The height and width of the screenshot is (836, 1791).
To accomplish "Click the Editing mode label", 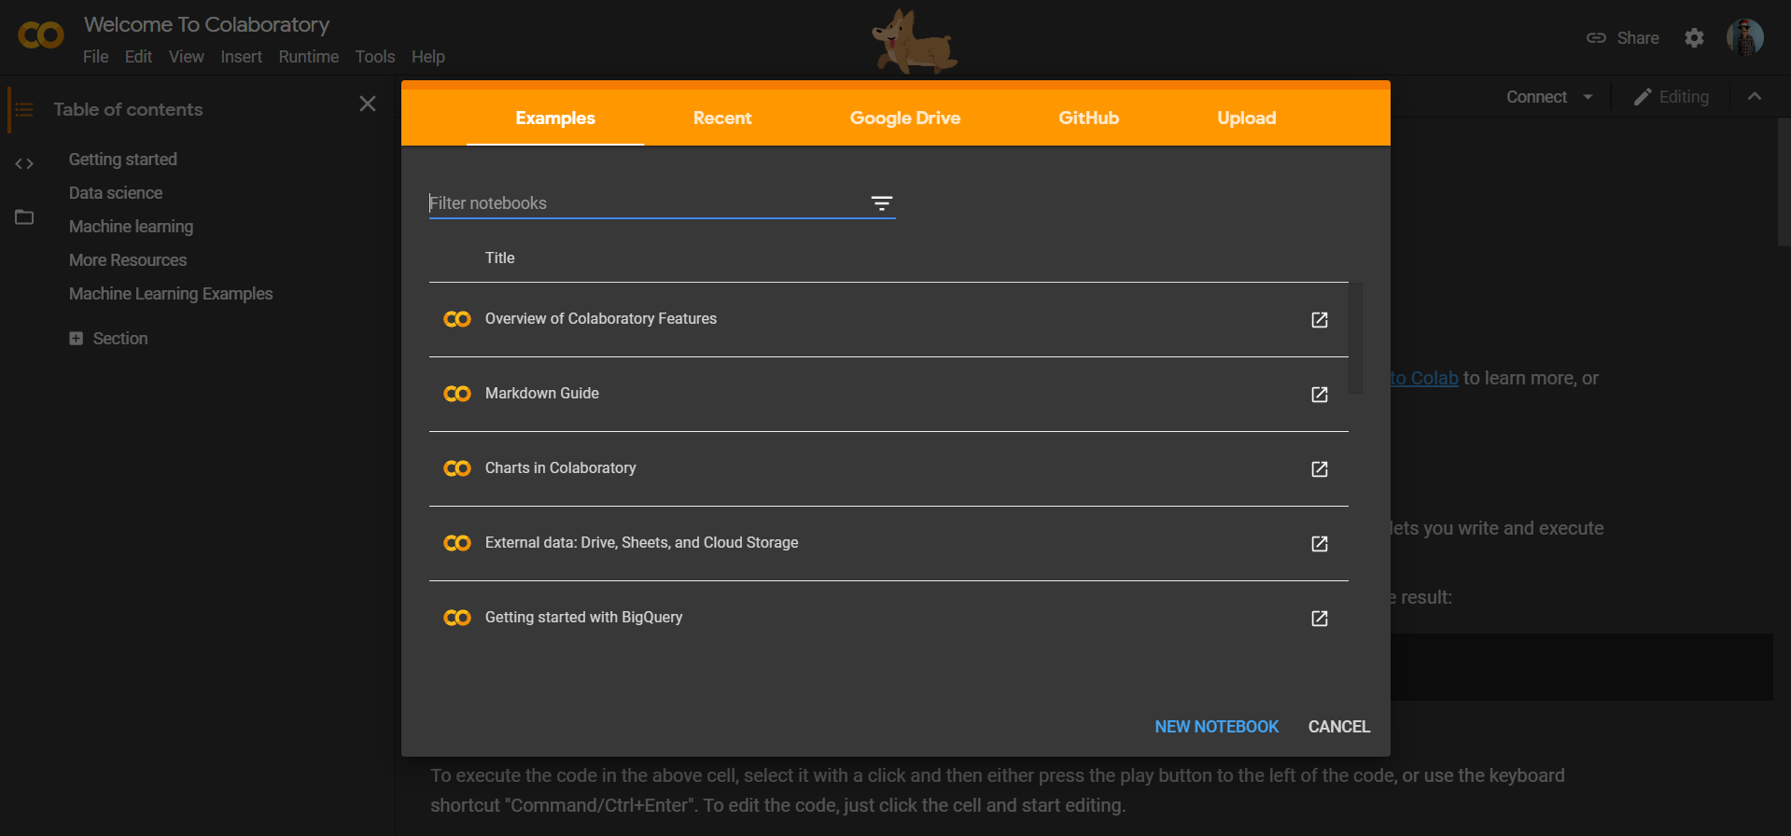I will click(x=1684, y=97).
